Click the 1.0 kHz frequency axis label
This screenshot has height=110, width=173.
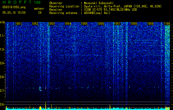2,50
